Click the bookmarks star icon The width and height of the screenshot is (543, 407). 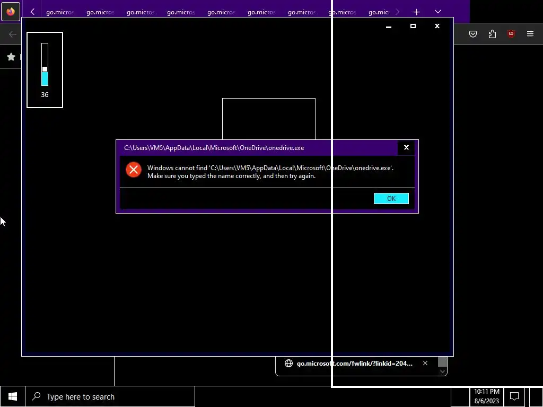(11, 57)
